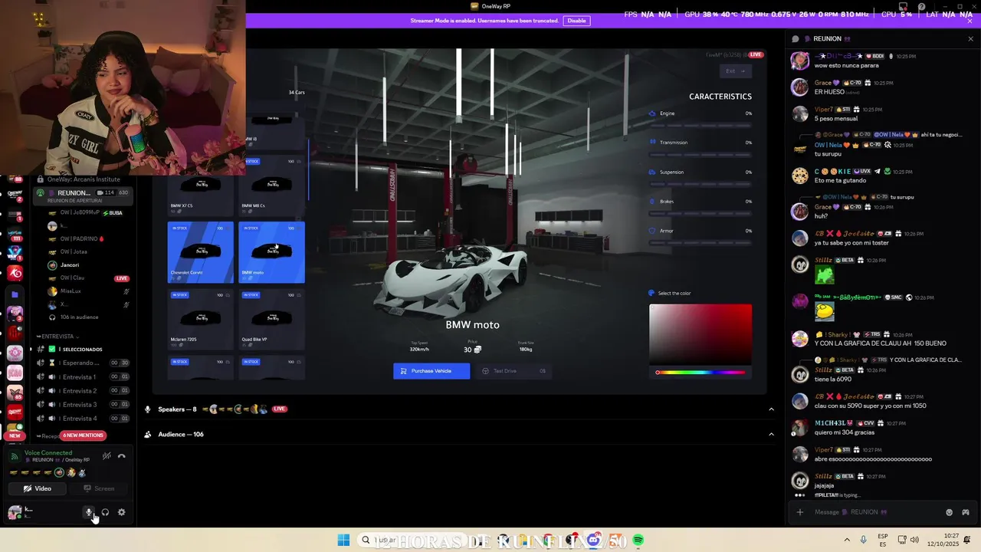
Task: Click Select the color palette icon
Action: click(x=652, y=293)
